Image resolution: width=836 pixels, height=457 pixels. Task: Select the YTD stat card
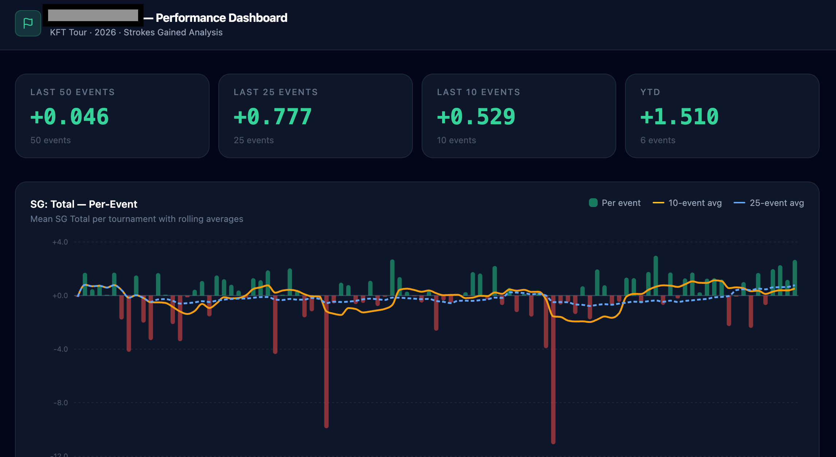722,116
